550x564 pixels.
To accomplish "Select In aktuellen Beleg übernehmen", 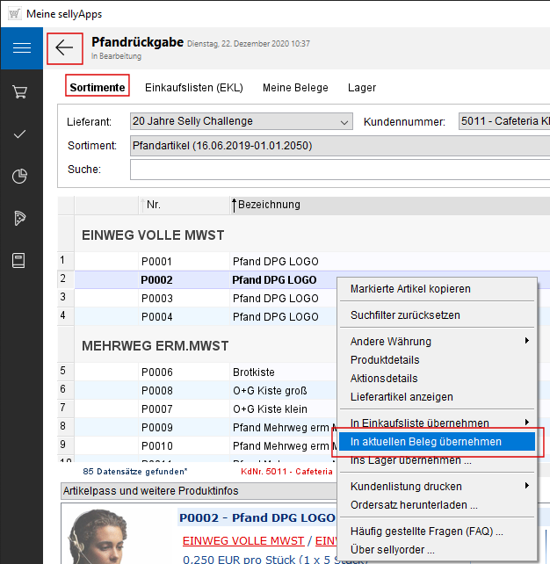I will [x=426, y=441].
